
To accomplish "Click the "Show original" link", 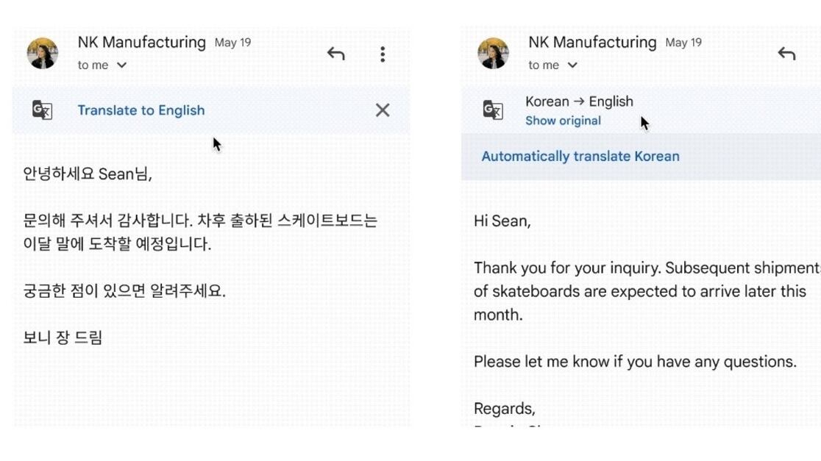I will click(563, 121).
